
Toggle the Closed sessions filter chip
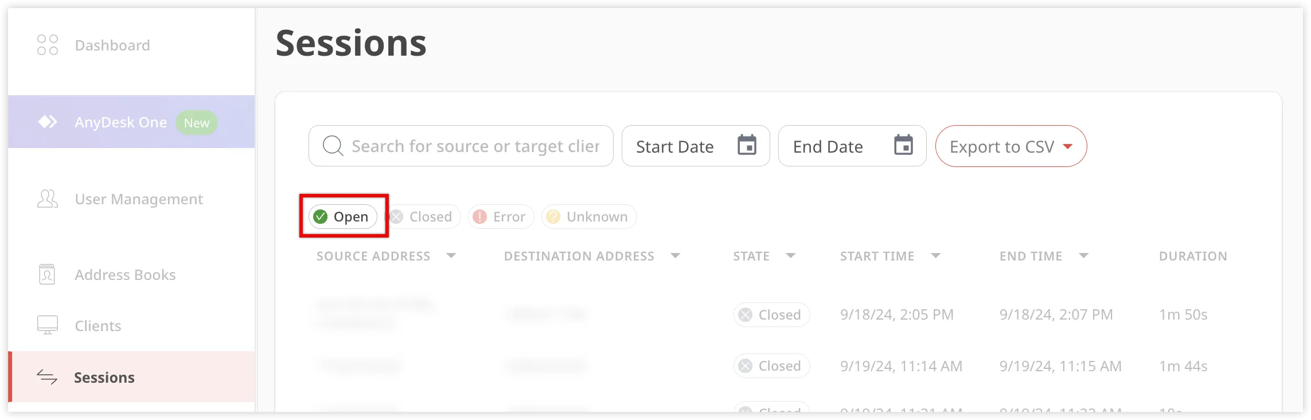423,216
